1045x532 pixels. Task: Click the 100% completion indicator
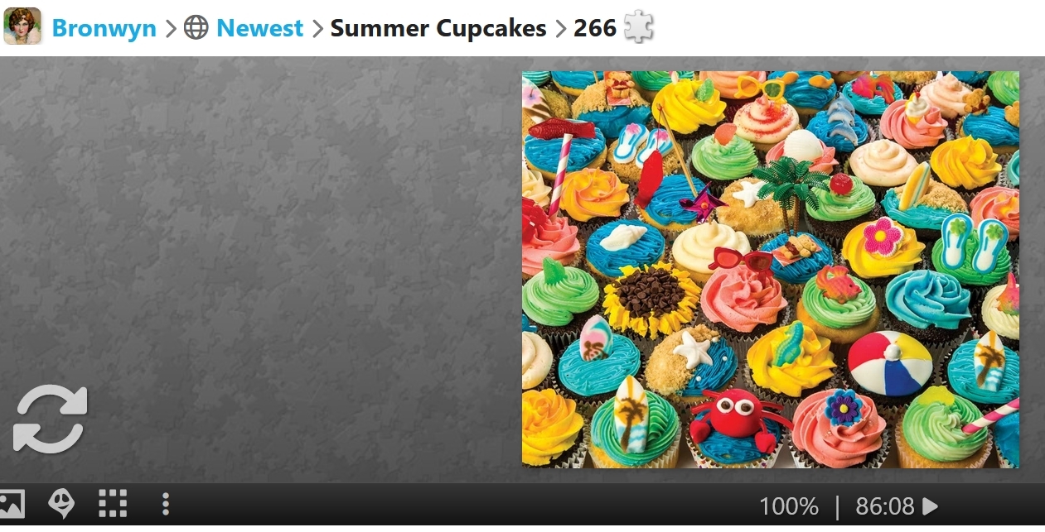tap(789, 506)
